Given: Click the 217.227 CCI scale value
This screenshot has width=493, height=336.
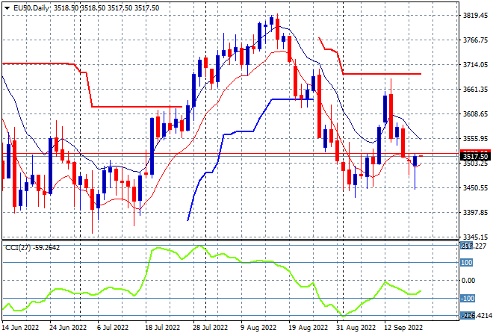Looking at the screenshot, I should pyautogui.click(x=473, y=246).
